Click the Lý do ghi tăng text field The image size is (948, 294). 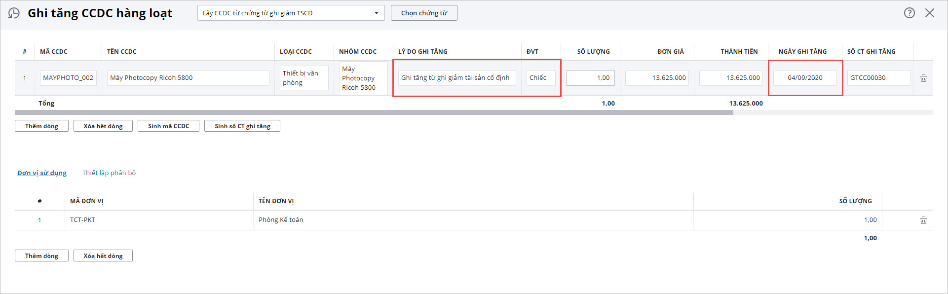456,78
